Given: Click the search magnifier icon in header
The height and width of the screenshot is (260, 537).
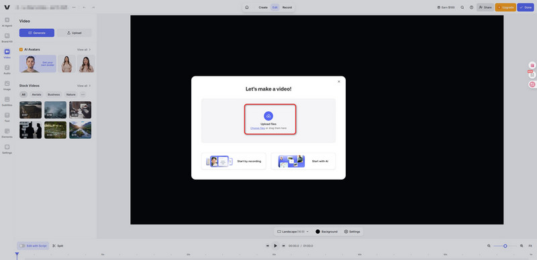Looking at the screenshot, I should click(x=462, y=7).
